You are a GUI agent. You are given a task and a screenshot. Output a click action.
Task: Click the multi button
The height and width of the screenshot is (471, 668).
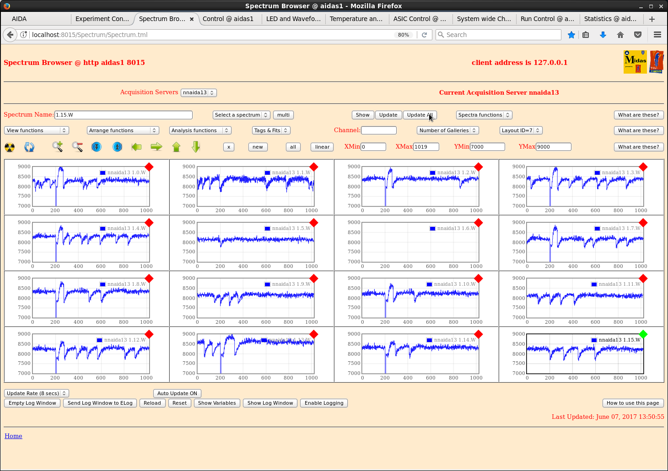coord(283,115)
